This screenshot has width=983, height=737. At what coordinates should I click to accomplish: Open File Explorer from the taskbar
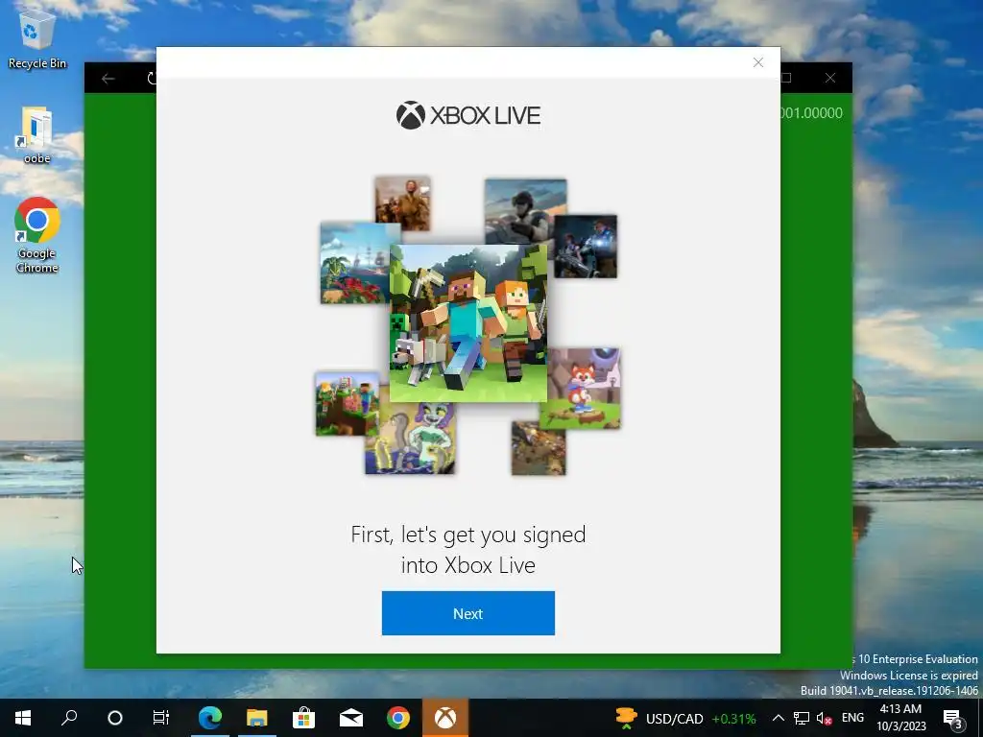coord(256,718)
